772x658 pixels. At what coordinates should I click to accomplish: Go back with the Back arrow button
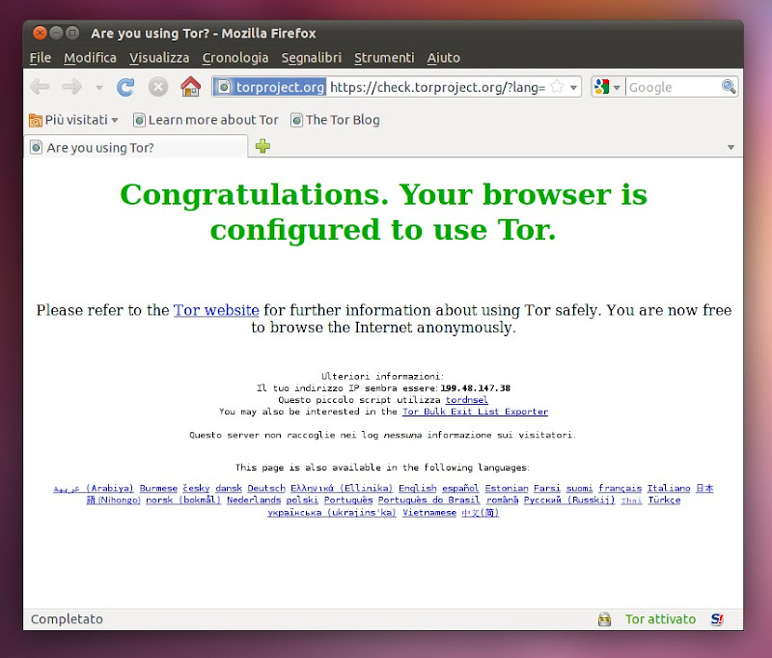(x=40, y=87)
